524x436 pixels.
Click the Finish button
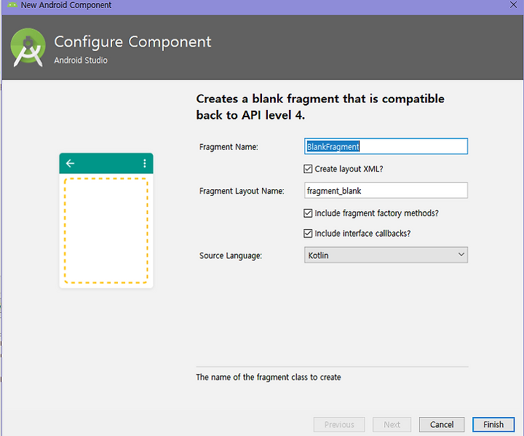(493, 424)
